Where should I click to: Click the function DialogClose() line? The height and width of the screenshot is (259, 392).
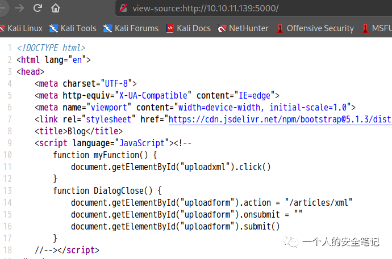coord(107,190)
